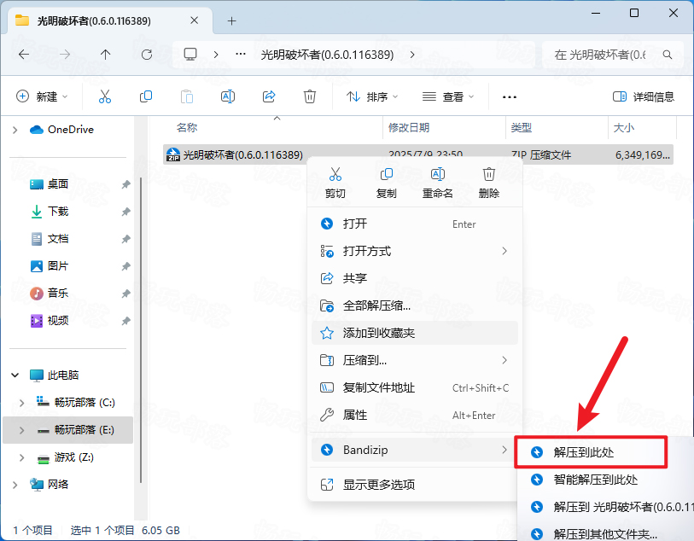
Task: Expand the 网络 tree node
Action: click(x=15, y=485)
